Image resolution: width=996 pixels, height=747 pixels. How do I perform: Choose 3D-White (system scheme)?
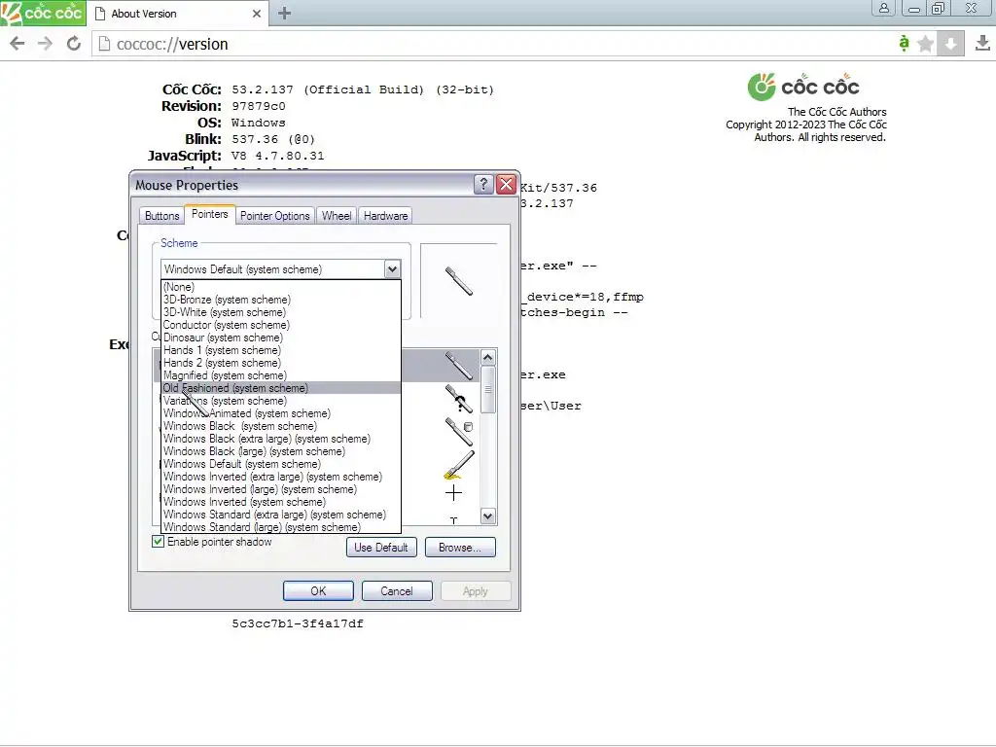click(281, 312)
